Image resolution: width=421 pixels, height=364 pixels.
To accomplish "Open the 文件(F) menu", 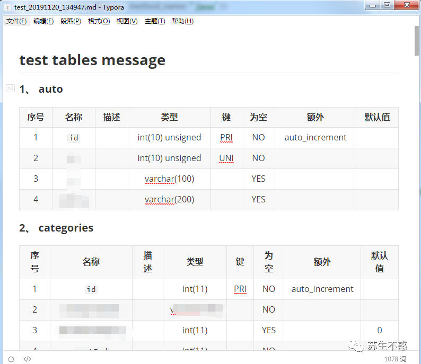I will tap(16, 21).
